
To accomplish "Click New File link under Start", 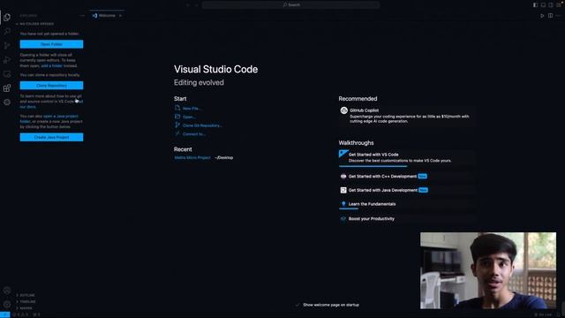I will (192, 108).
